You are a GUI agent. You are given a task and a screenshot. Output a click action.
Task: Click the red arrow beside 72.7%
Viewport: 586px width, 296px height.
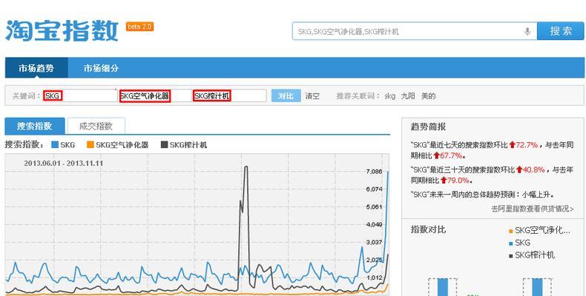(512, 144)
